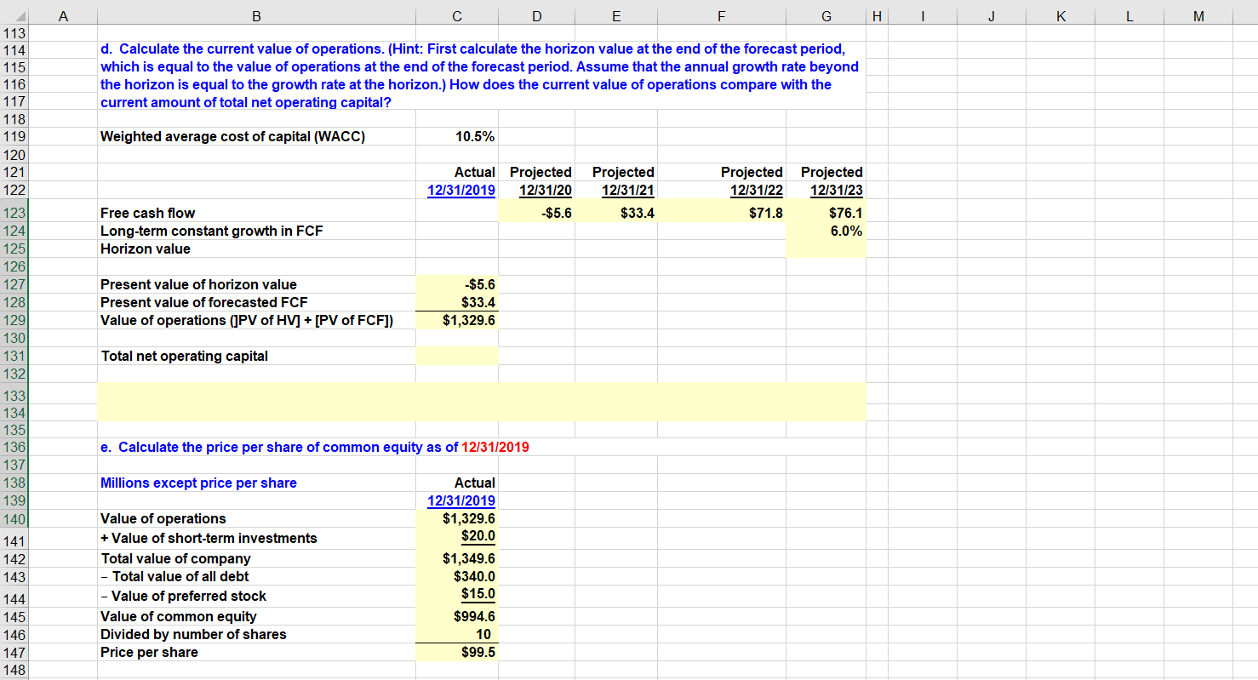Screen dimensions: 1258x680
Task: Click the free cash flow value -$5.6 in row 123
Action: (536, 213)
